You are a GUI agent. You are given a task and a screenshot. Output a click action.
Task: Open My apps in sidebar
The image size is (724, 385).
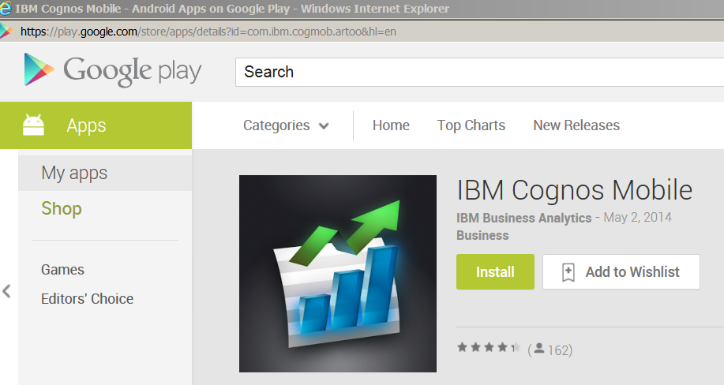tap(105, 173)
